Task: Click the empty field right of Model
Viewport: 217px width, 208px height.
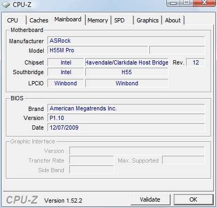Action: pos(177,50)
